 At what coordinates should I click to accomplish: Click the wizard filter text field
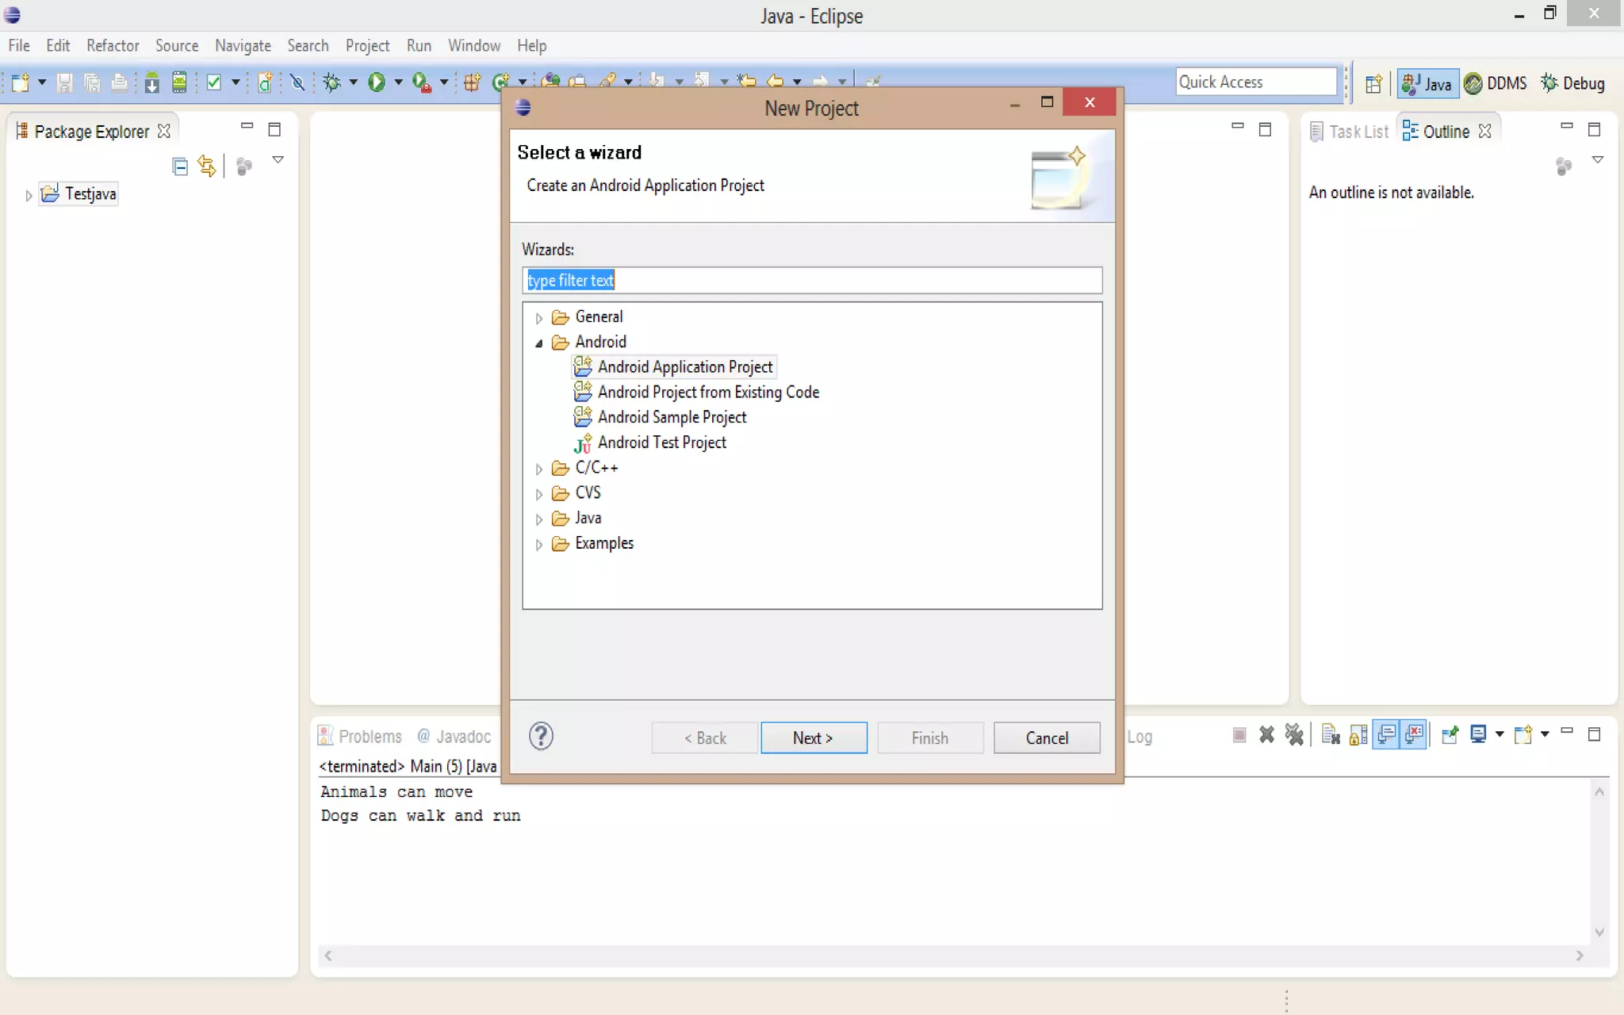[812, 281]
